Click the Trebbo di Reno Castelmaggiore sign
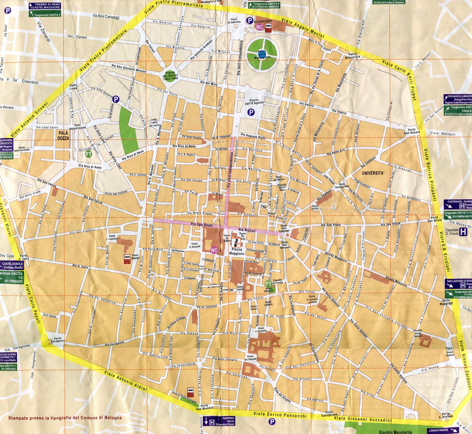The image size is (472, 434). coord(45,6)
